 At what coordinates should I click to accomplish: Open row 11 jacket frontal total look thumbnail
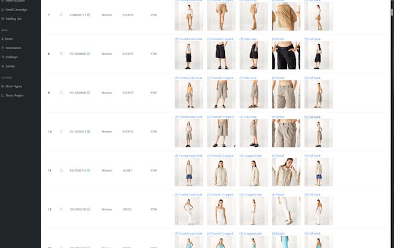189,172
